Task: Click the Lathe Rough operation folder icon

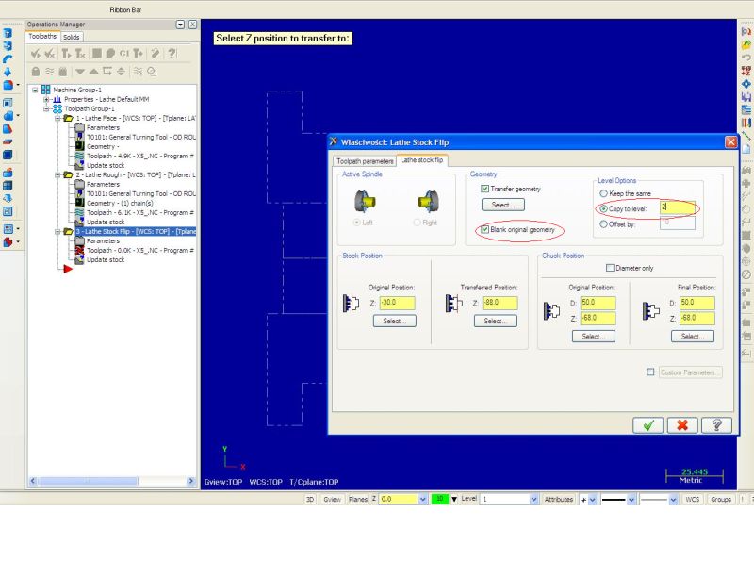Action: [68, 174]
